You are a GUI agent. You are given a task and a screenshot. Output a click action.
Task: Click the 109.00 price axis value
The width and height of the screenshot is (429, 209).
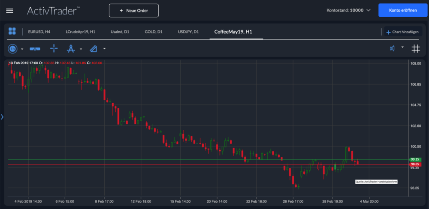coord(416,63)
